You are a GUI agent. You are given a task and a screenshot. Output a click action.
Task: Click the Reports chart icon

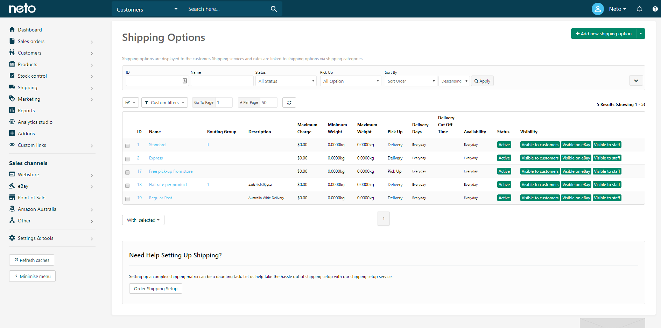tap(12, 110)
